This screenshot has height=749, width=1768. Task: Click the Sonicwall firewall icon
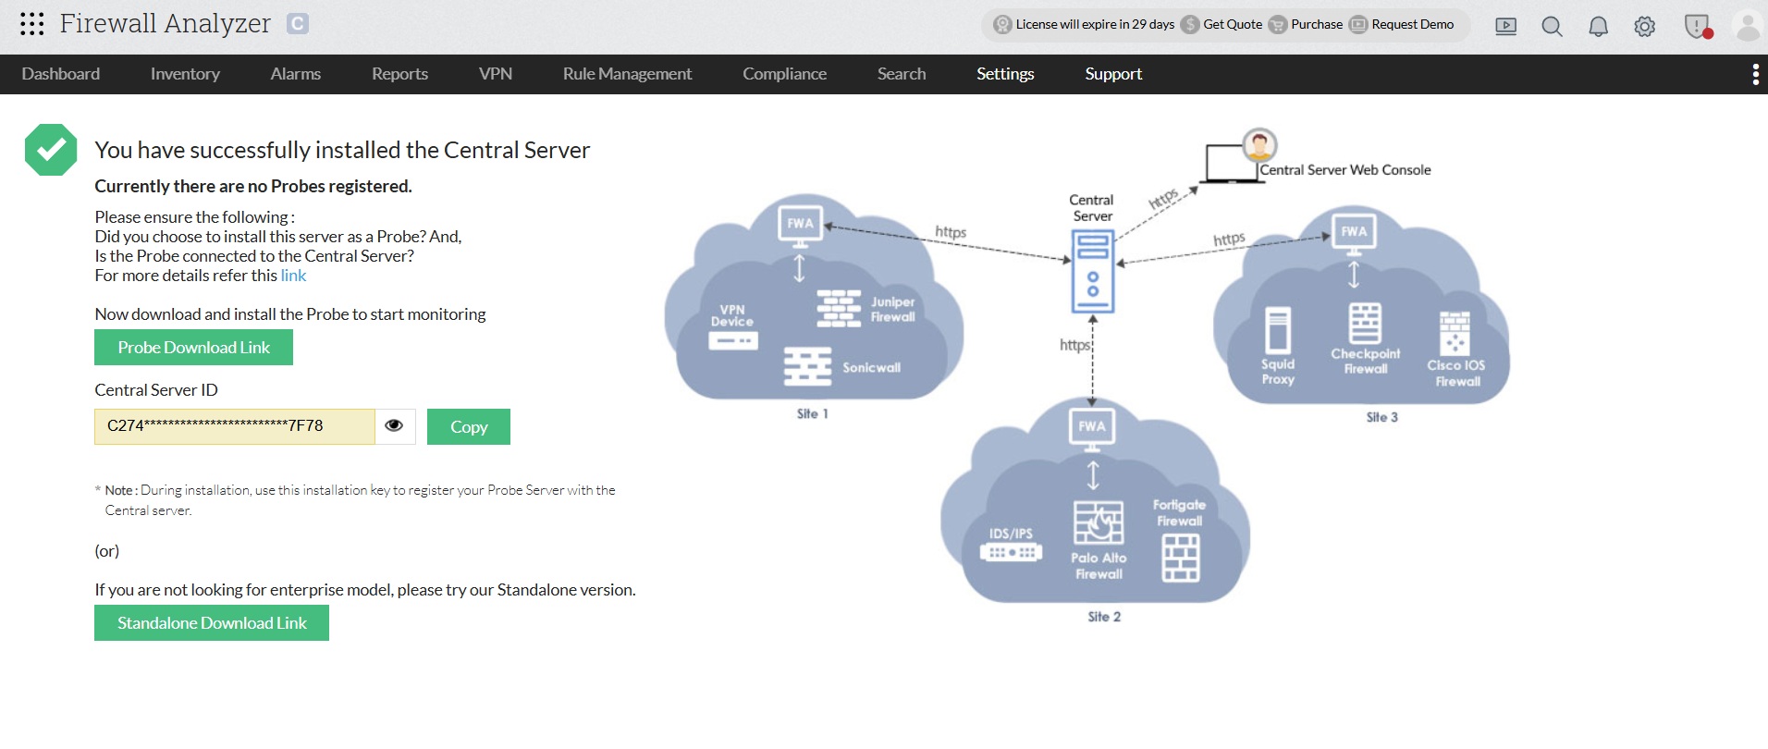(x=808, y=366)
